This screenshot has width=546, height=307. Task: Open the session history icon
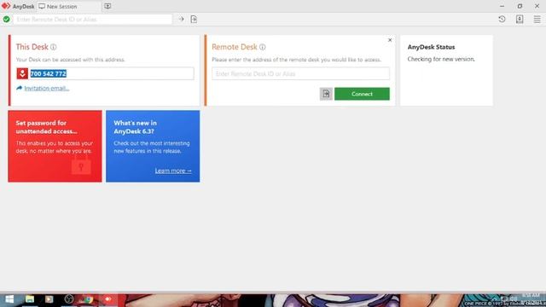502,19
